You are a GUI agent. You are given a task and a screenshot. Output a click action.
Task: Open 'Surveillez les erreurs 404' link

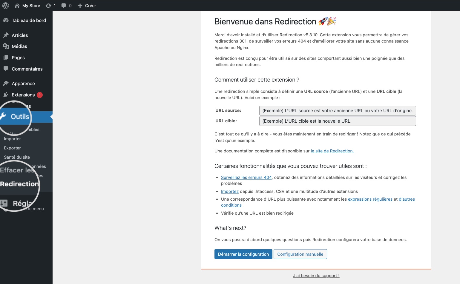pos(246,177)
